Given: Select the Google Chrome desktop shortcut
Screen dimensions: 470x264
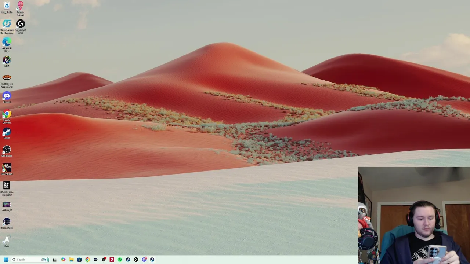Looking at the screenshot, I should click(x=7, y=117).
